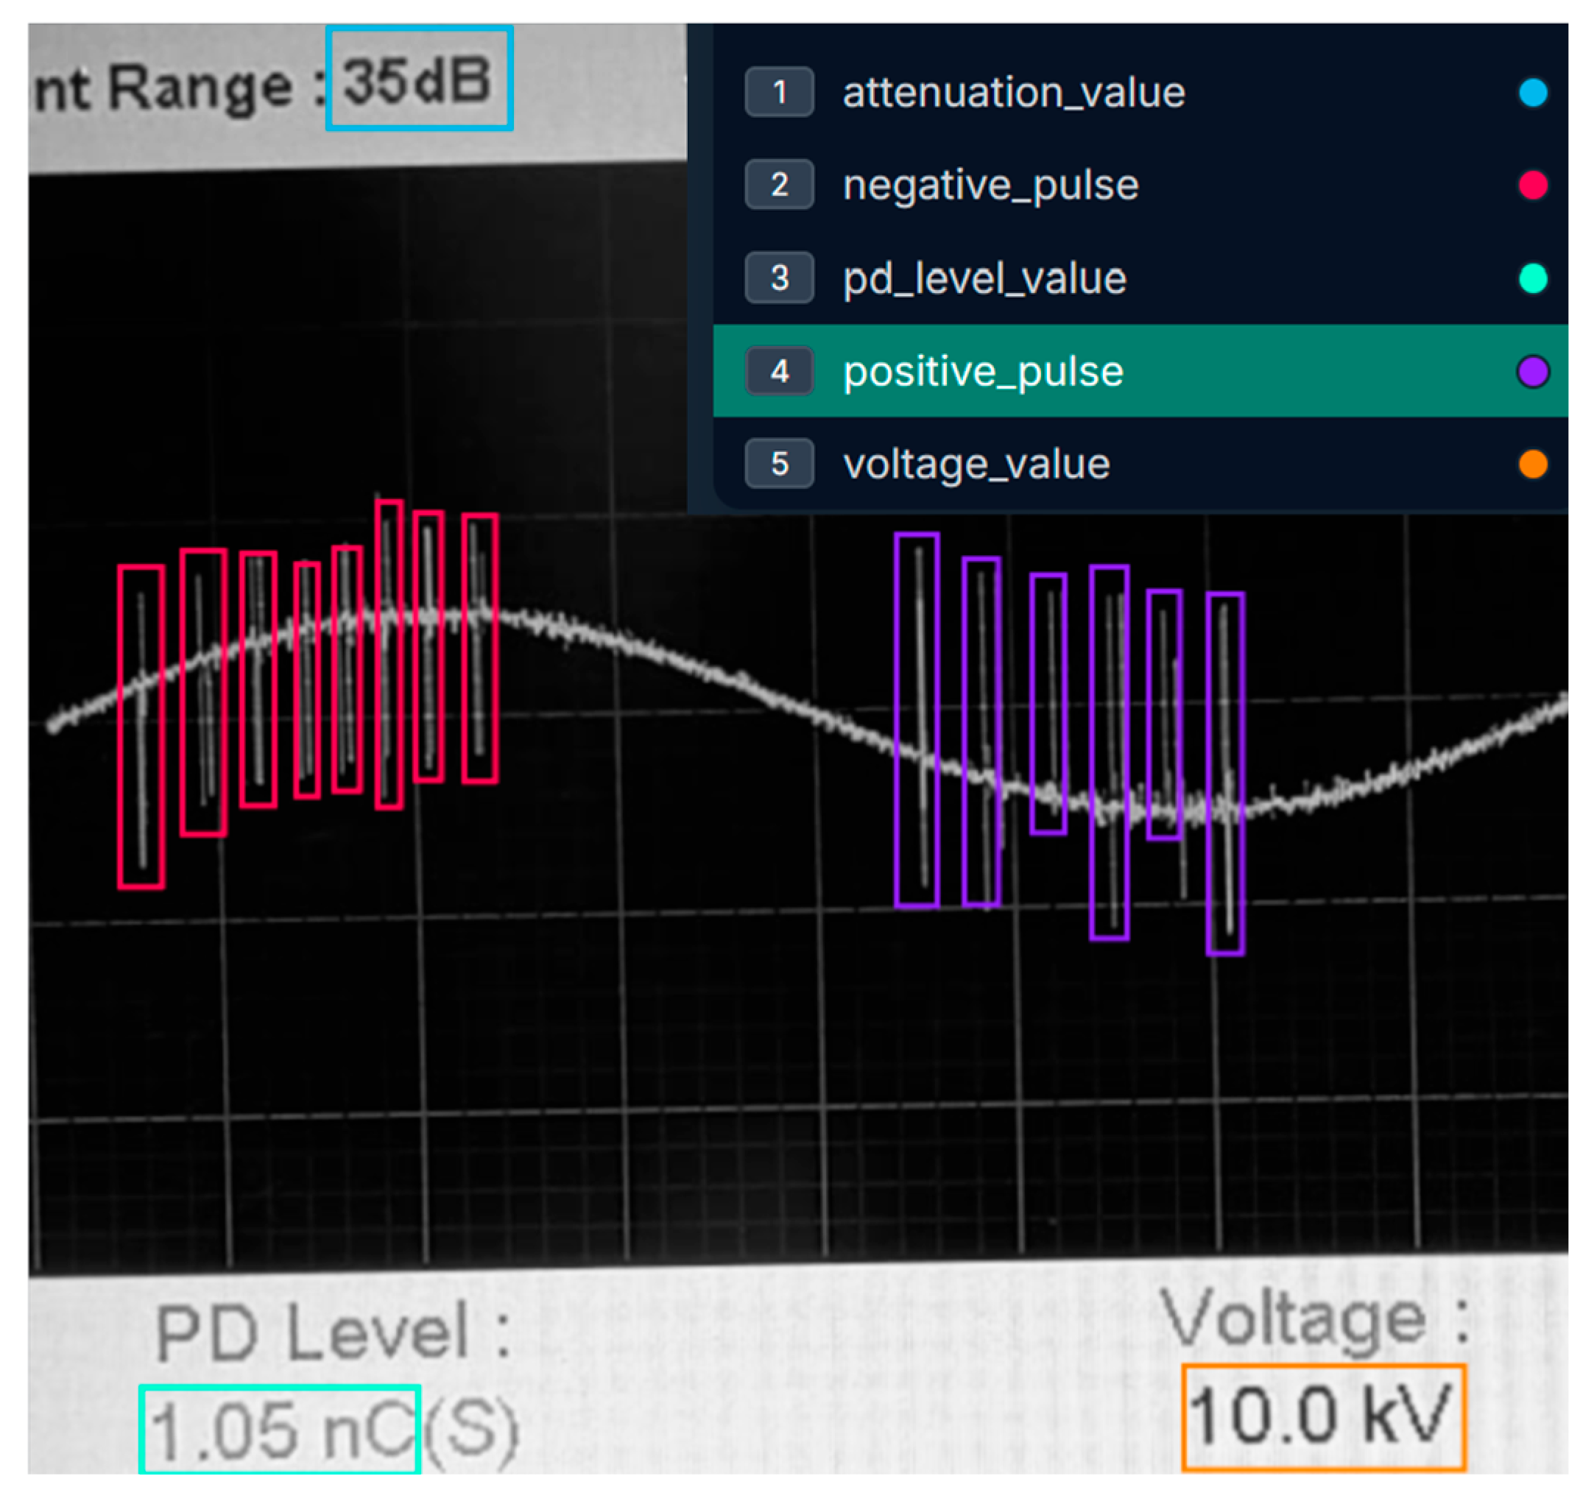Click the purple positive_pulse color dot
The height and width of the screenshot is (1504, 1594).
point(1532,372)
